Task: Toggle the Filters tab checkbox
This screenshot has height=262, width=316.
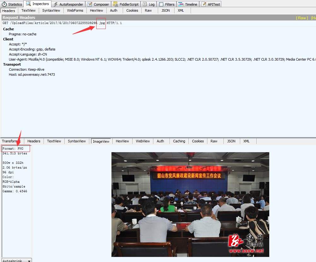Action: point(161,4)
